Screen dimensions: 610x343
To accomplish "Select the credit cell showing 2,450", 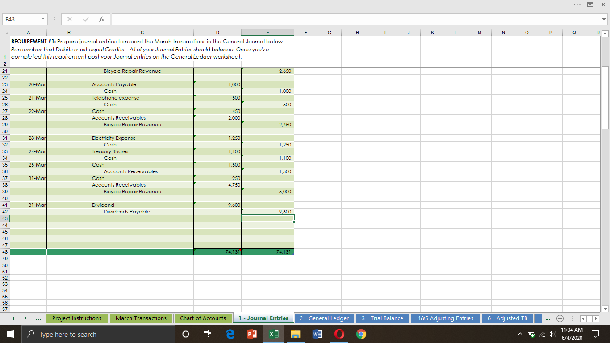I will click(268, 125).
